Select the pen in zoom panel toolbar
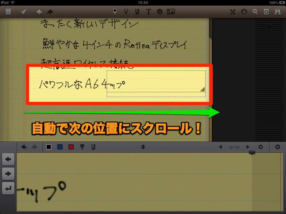The image size is (286, 214). coord(82,147)
